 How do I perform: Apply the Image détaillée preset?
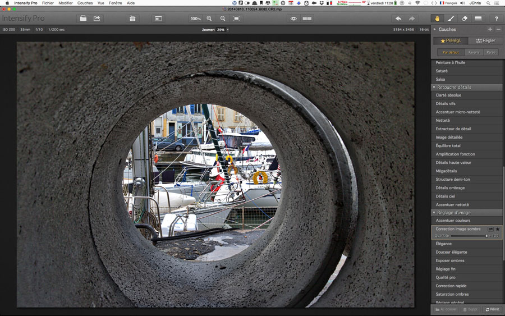pos(467,137)
